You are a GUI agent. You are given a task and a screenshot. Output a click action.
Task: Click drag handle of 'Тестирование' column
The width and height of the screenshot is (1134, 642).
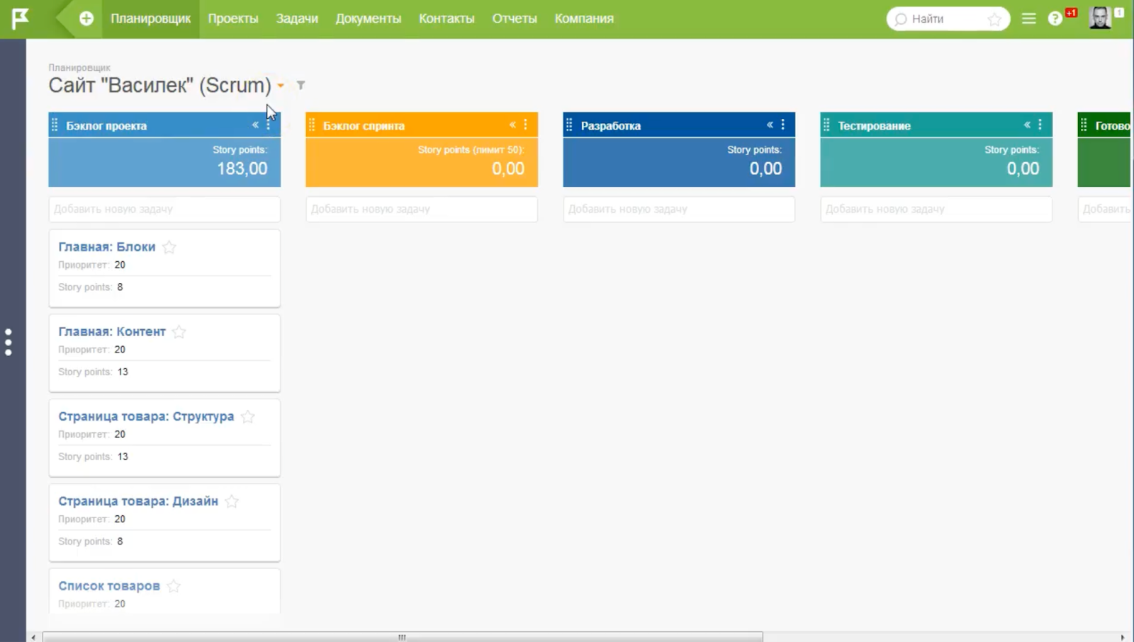coord(827,125)
